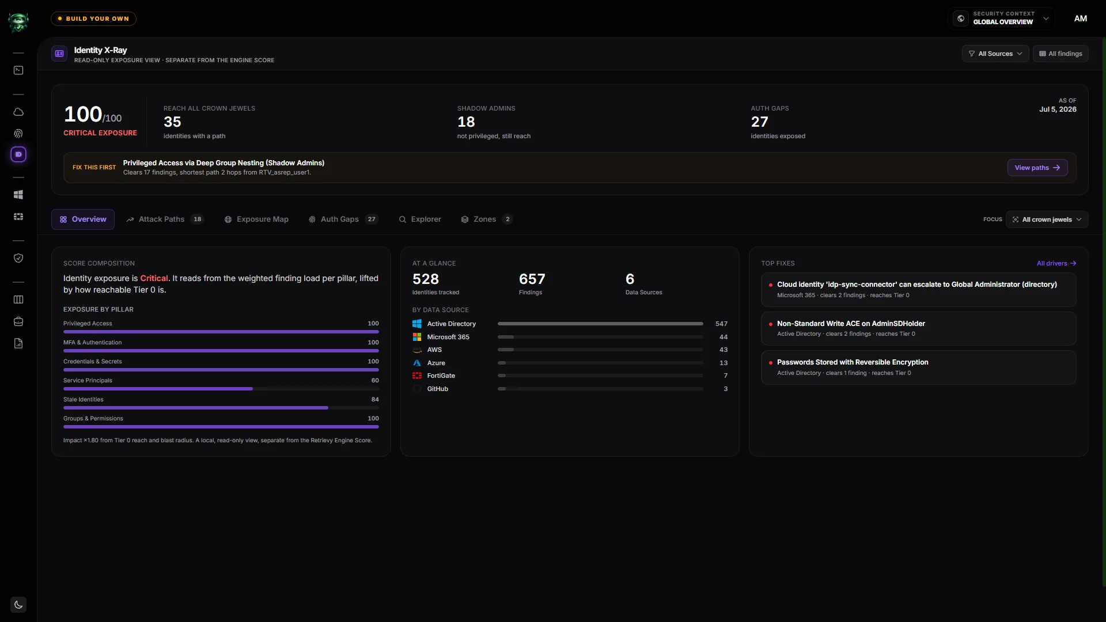
Task: Open the terminal icon in sidebar
Action: pyautogui.click(x=18, y=70)
